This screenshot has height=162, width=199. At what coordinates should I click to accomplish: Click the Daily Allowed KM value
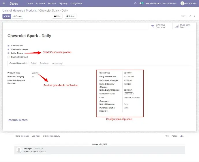click(129, 77)
